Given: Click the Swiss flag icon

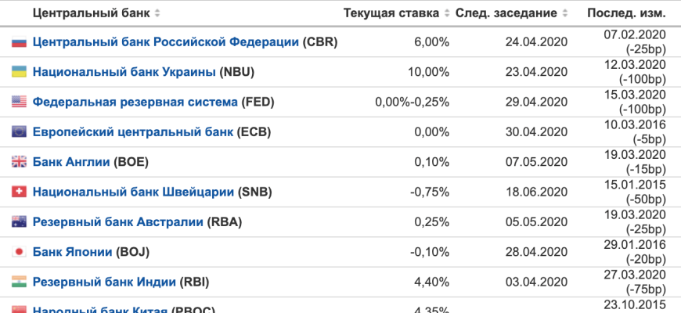Looking at the screenshot, I should (20, 192).
